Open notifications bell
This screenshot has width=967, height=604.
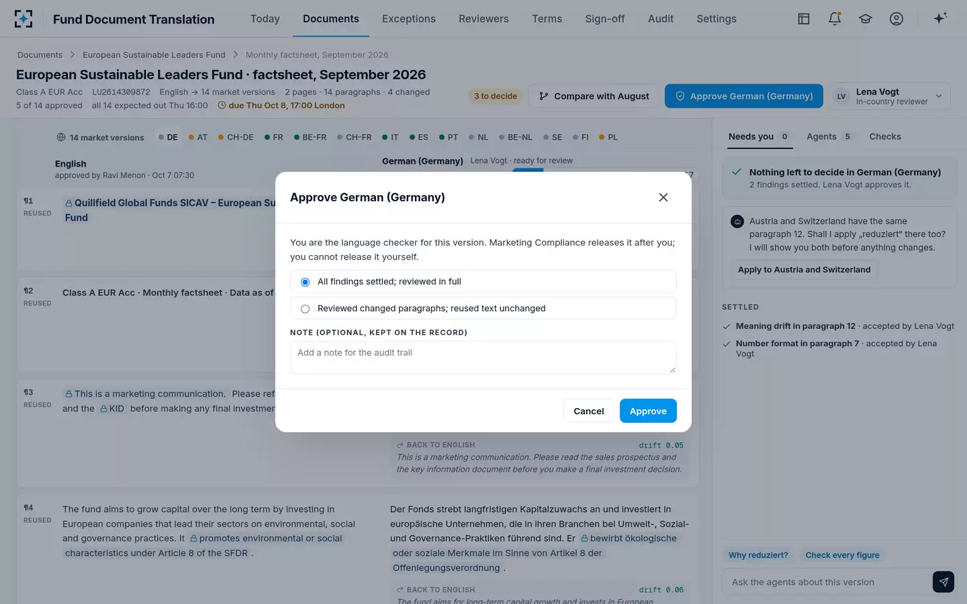click(835, 19)
